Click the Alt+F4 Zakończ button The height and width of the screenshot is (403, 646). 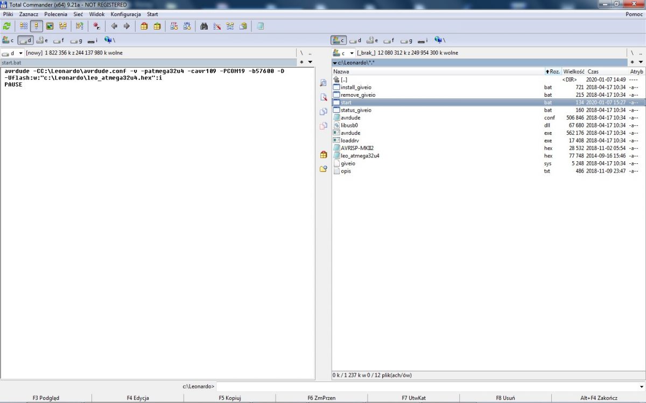(x=599, y=398)
